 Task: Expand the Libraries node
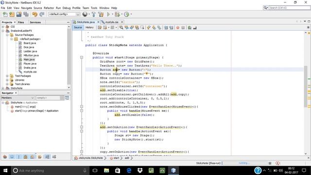(7, 80)
